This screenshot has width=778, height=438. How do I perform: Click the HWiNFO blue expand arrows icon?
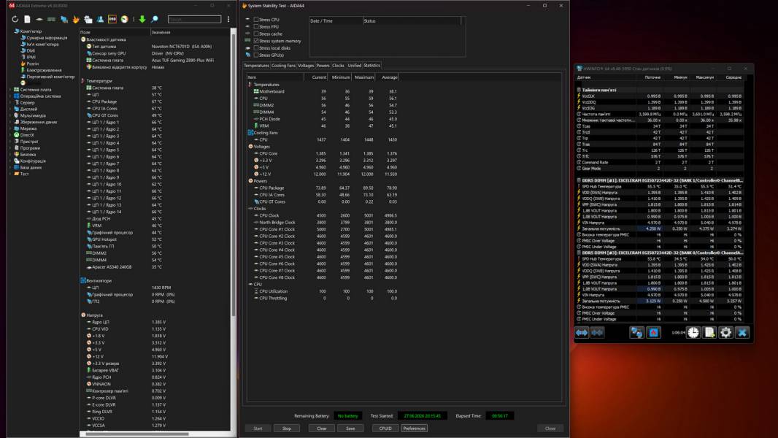(582, 332)
